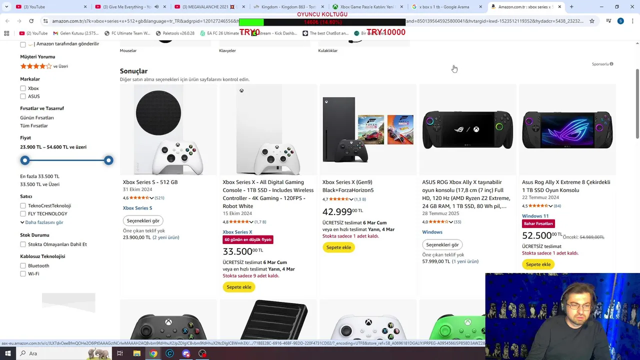The height and width of the screenshot is (360, 640).
Task: Open the Sponsorlu info icon
Action: (x=611, y=64)
